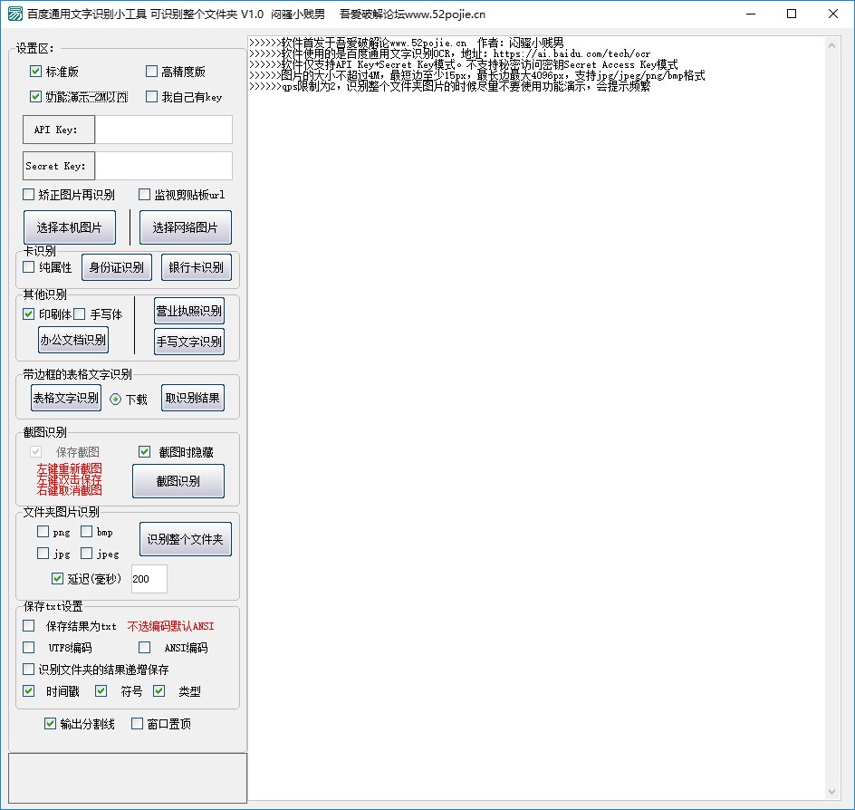Click the 选择本机图片 button
The image size is (855, 810).
(69, 227)
